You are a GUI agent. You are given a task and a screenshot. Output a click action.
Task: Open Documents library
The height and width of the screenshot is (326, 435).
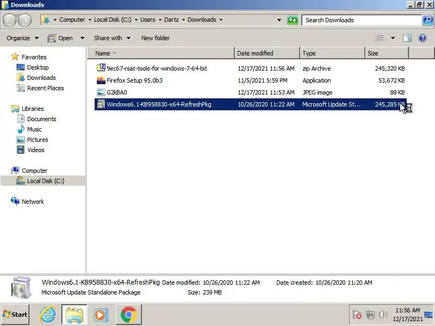tap(42, 119)
